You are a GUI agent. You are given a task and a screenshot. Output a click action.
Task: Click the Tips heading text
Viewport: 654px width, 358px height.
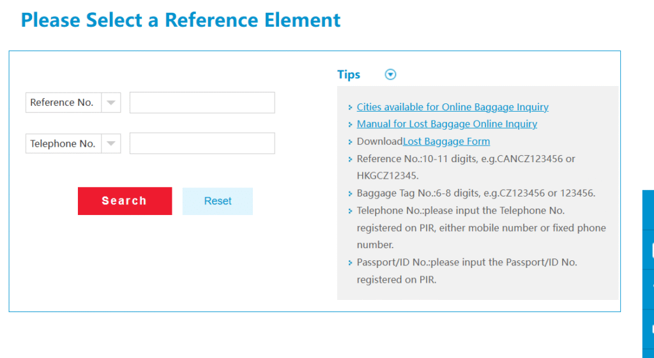[349, 75]
